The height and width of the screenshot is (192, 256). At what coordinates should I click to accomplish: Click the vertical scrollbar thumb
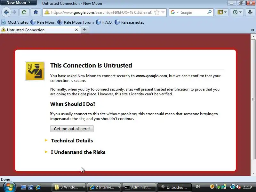coord(253,99)
